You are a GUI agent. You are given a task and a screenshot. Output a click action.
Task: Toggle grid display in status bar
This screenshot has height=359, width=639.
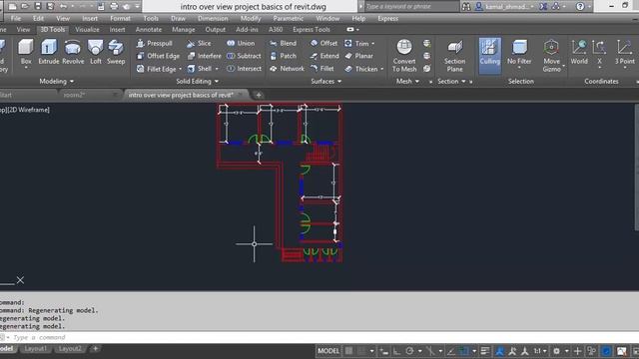click(349, 351)
